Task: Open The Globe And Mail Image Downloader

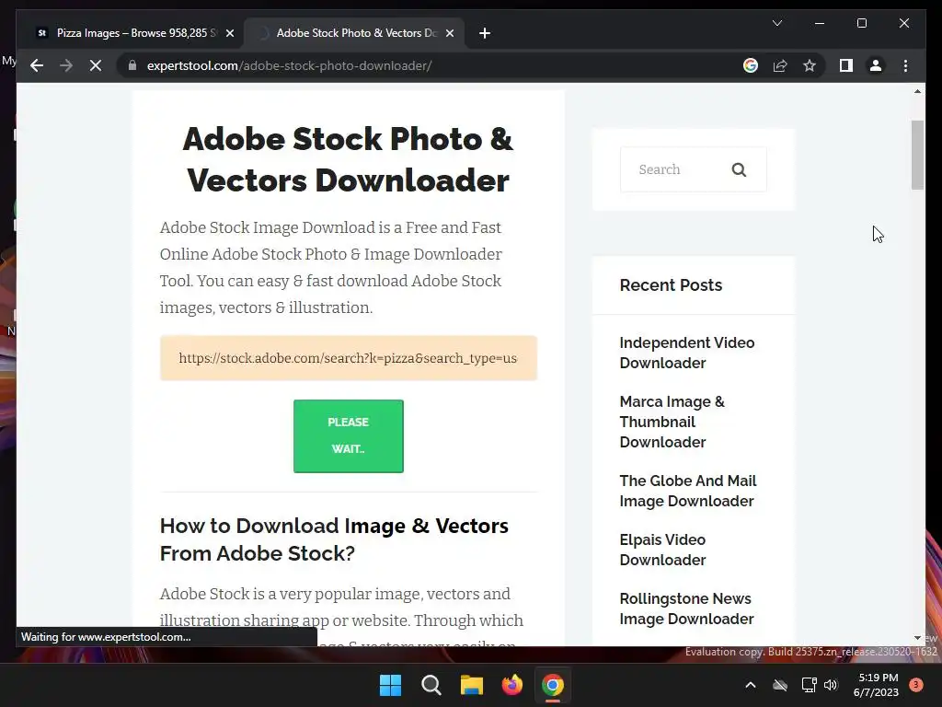Action: 688,491
